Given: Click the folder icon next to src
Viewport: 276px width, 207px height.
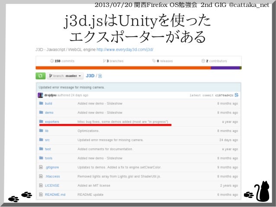Looking at the screenshot, I should coord(41,140).
